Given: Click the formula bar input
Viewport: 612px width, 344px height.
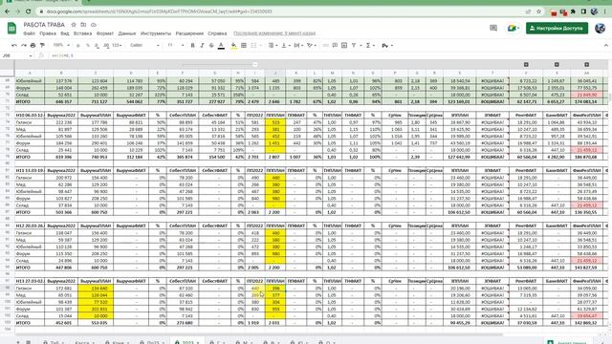Looking at the screenshot, I should click(328, 55).
